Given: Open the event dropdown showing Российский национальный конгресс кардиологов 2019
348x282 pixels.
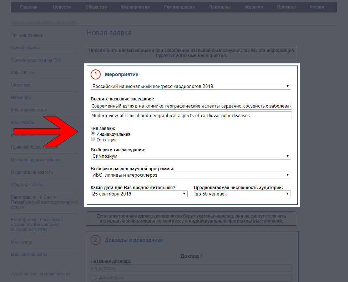Looking at the screenshot, I should click(x=191, y=86).
